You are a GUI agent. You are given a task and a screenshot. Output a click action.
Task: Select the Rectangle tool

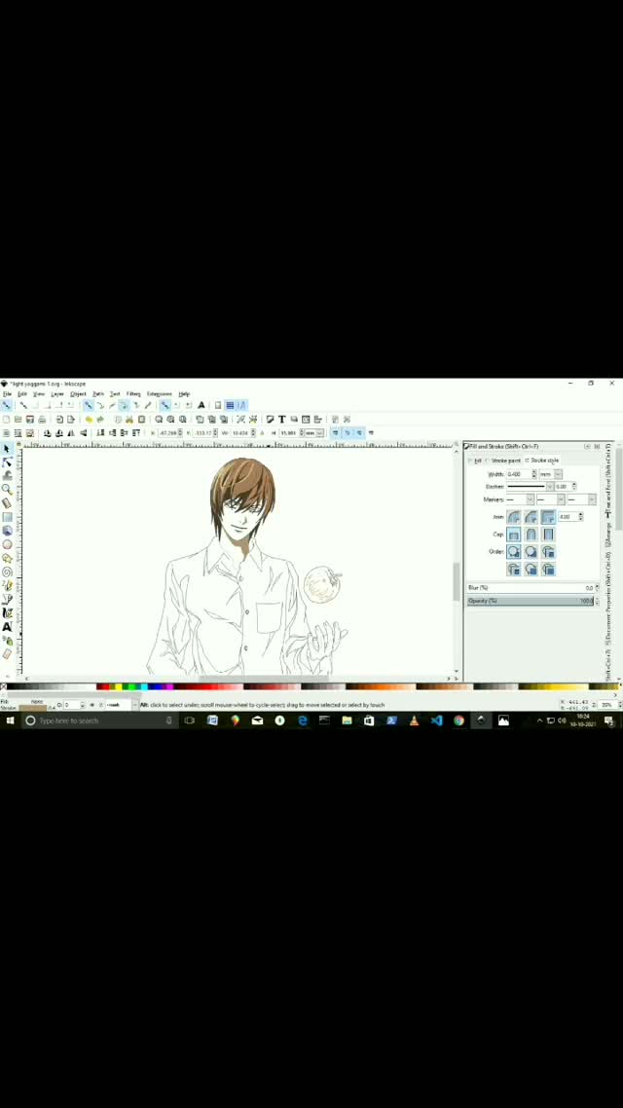click(7, 517)
